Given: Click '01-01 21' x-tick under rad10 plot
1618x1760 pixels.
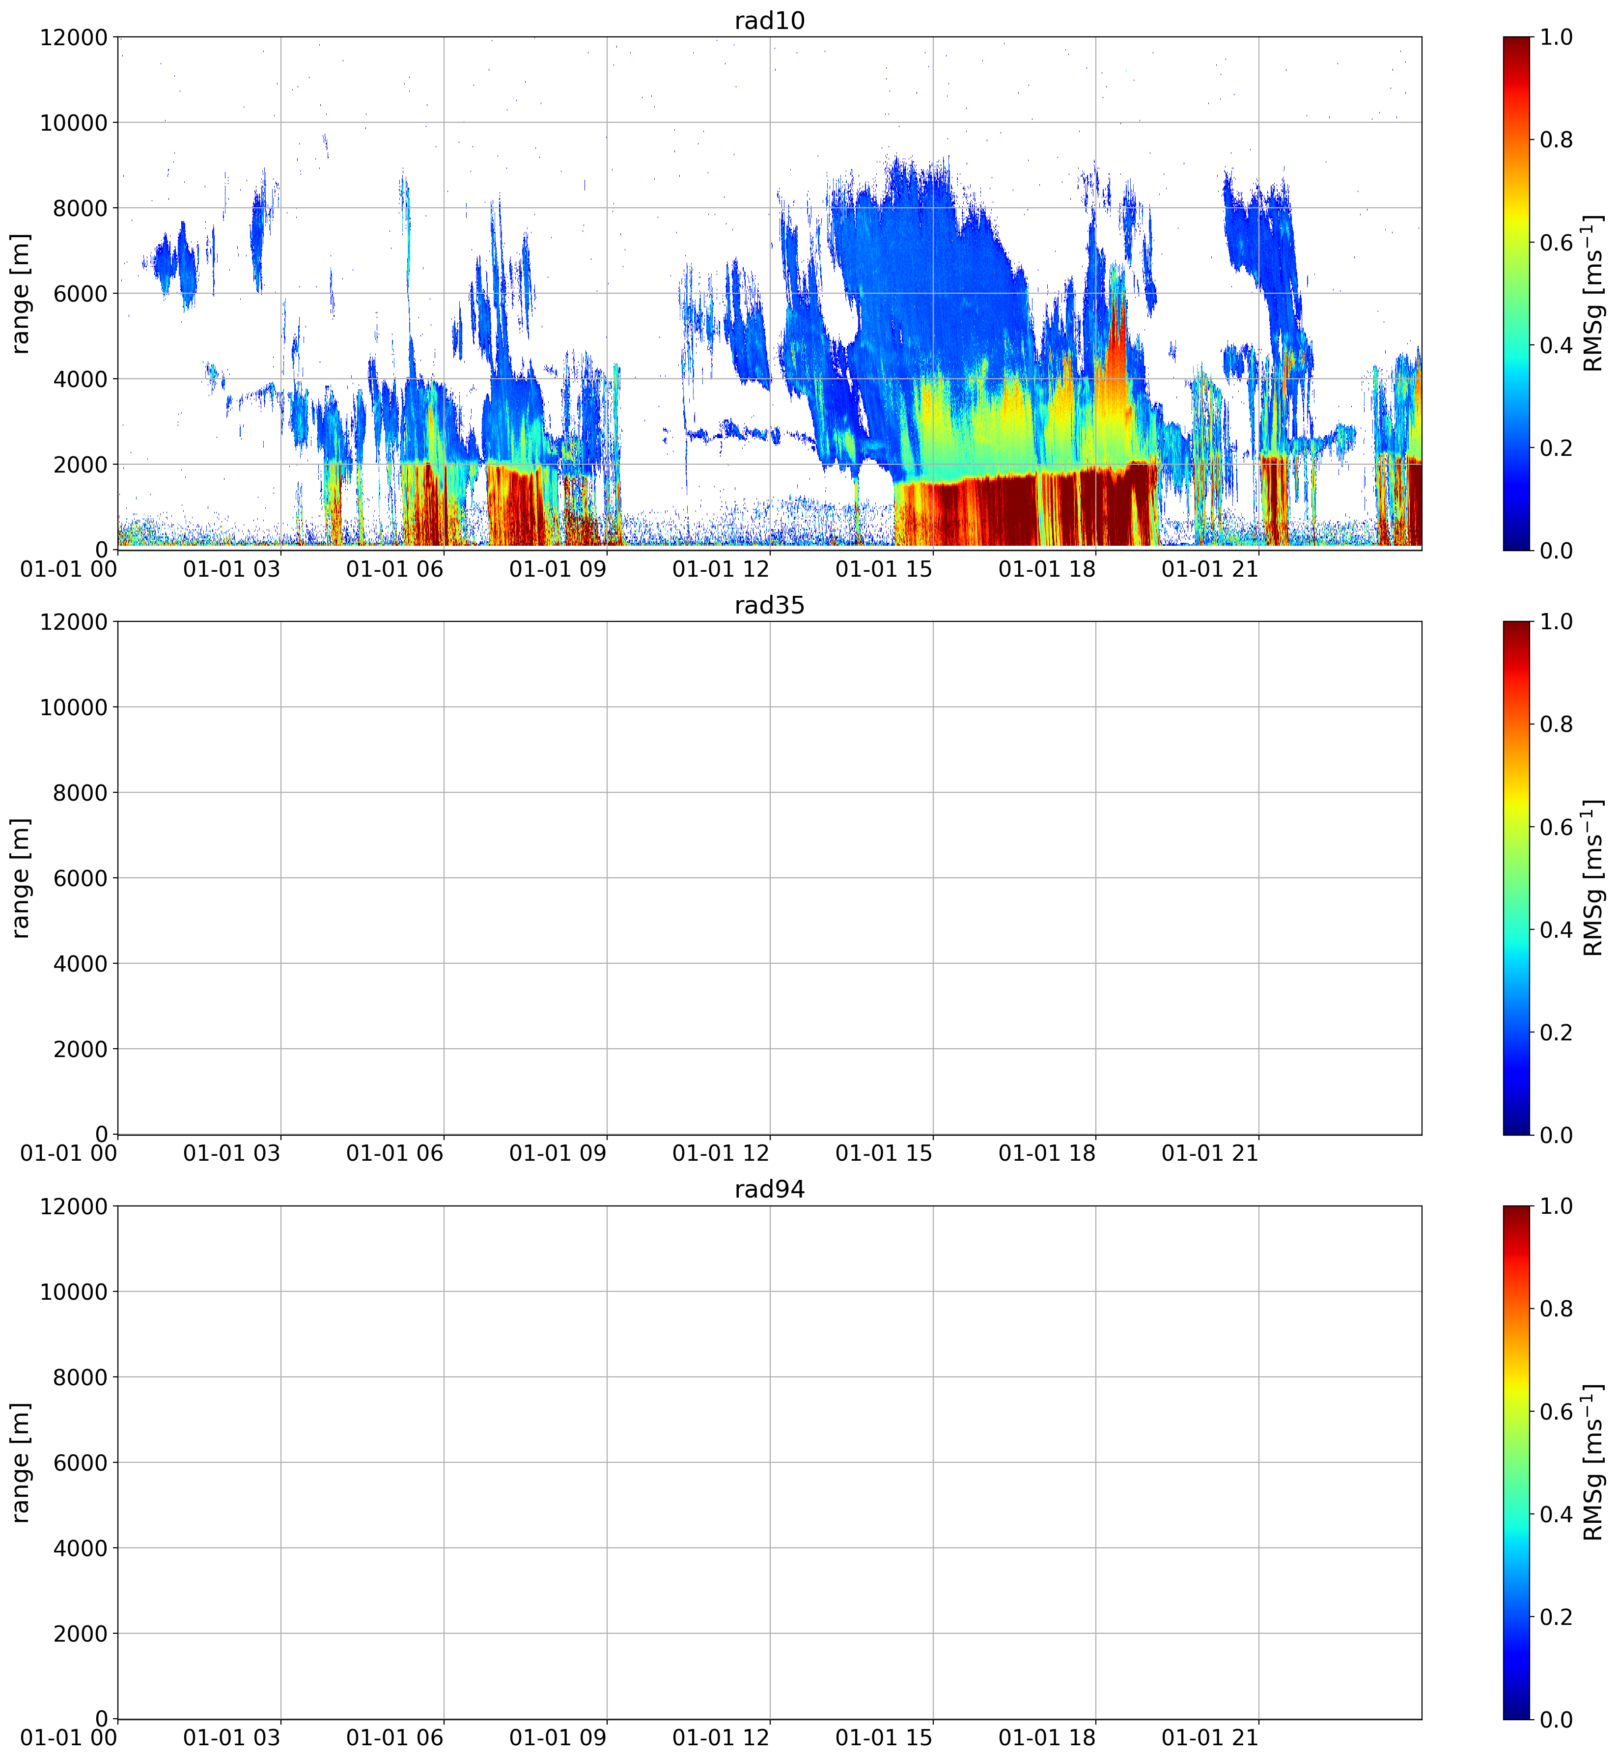Looking at the screenshot, I should tap(1210, 569).
